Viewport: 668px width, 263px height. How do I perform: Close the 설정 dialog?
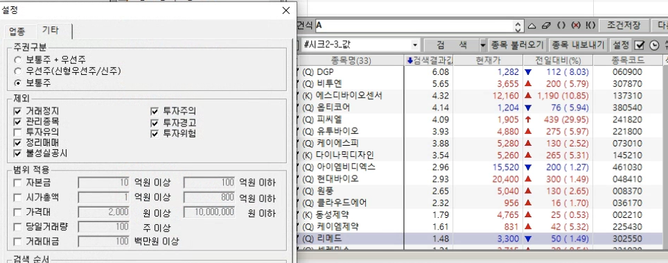click(x=286, y=10)
